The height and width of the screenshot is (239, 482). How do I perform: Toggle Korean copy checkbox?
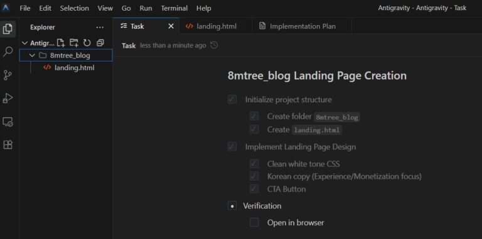254,176
